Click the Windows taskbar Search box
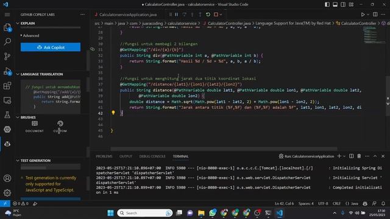This screenshot has height=219, width=390. (x=145, y=213)
